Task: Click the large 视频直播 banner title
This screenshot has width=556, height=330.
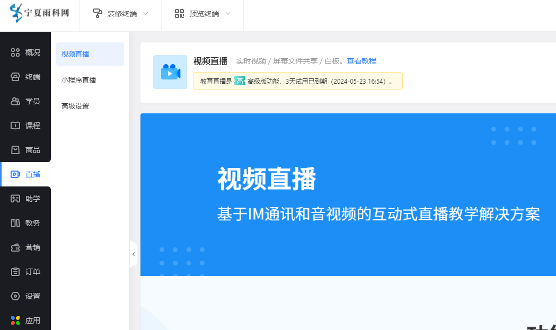Action: pyautogui.click(x=267, y=179)
